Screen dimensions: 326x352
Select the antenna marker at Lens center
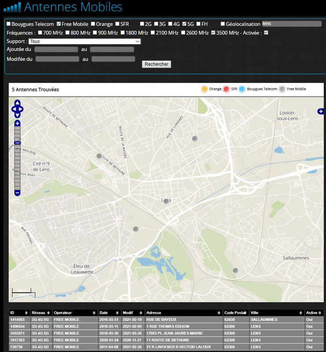(x=166, y=201)
